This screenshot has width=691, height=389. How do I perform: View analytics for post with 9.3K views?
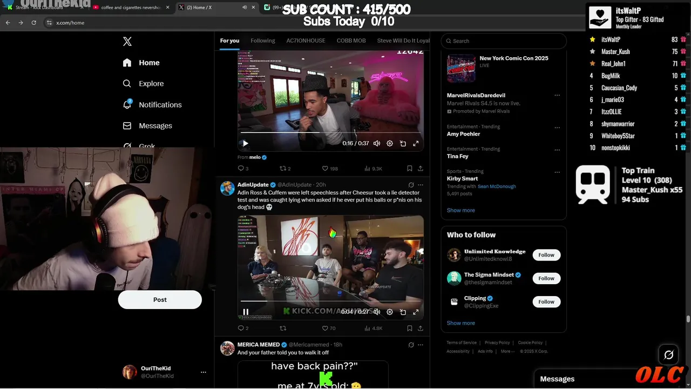tap(374, 169)
